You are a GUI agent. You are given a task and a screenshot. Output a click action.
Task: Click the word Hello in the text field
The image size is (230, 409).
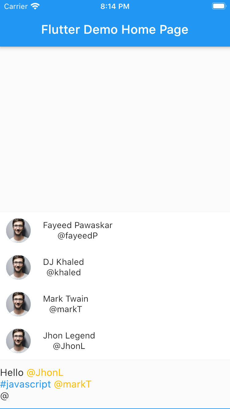coord(12,373)
